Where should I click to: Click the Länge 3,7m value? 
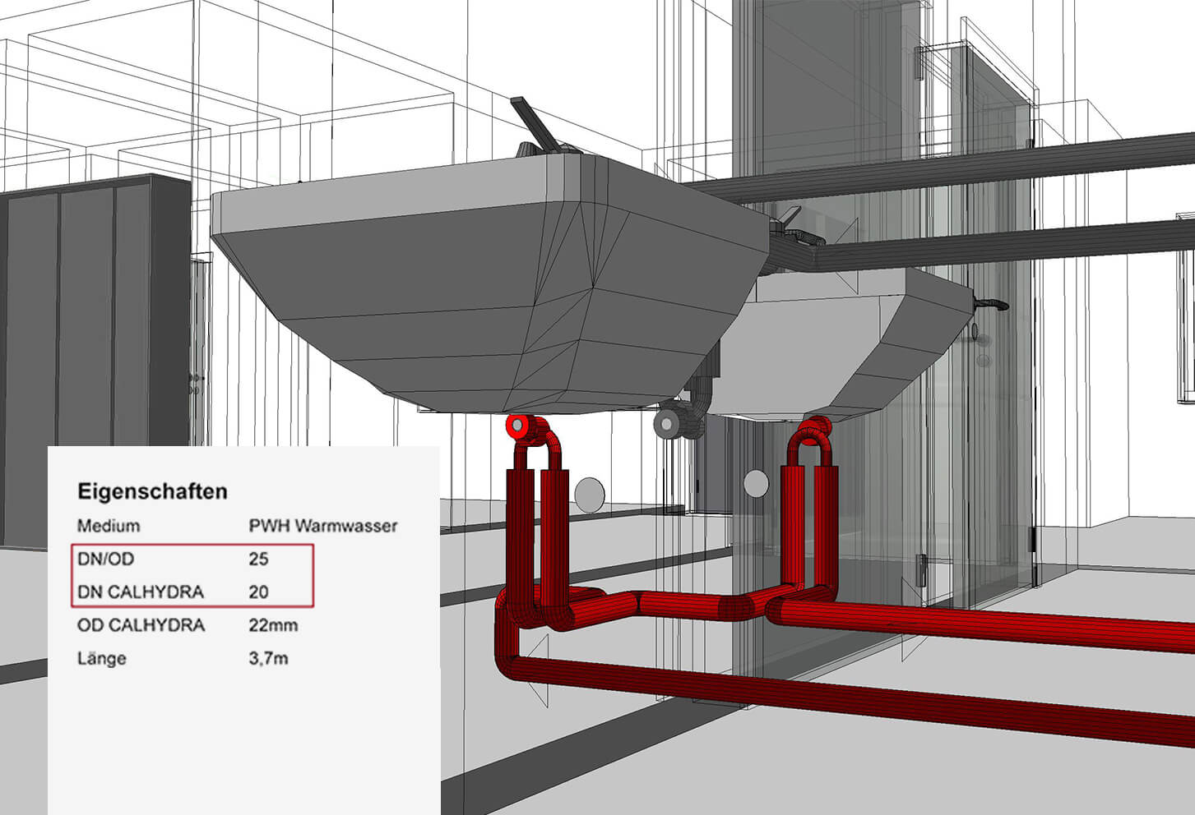(268, 659)
